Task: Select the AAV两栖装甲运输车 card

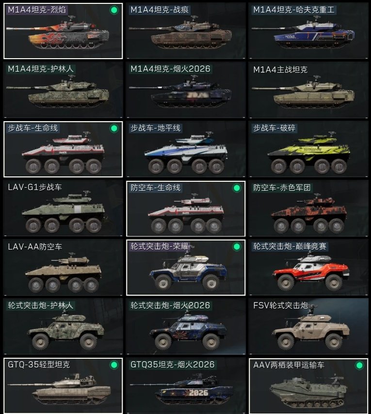Action: [x=308, y=386]
